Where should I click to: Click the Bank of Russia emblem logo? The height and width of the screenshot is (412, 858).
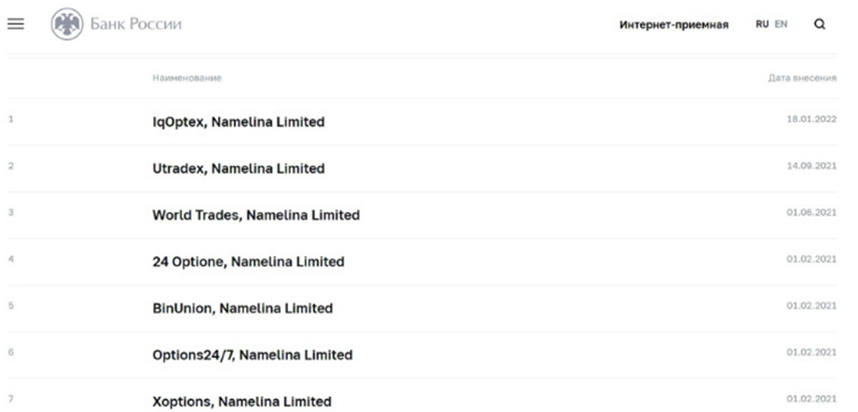66,24
